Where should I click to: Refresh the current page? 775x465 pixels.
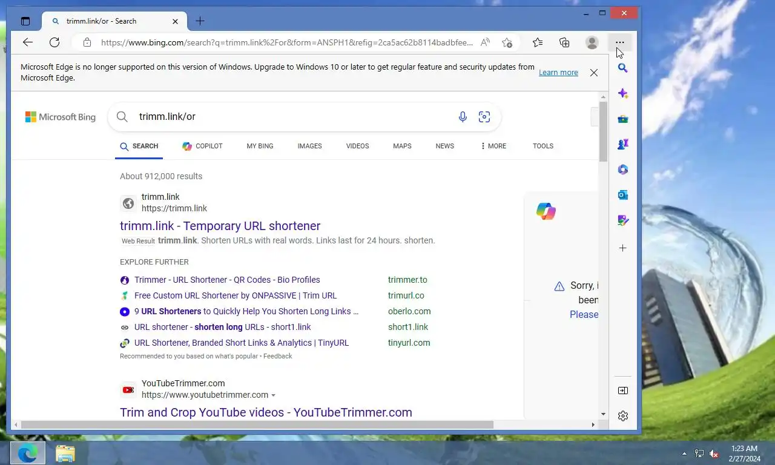(54, 42)
